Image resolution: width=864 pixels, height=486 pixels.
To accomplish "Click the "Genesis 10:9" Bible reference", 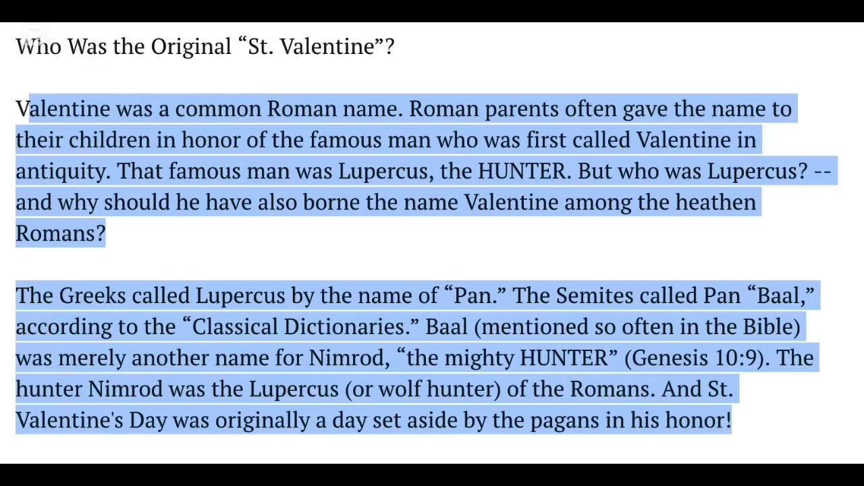I will point(696,358).
